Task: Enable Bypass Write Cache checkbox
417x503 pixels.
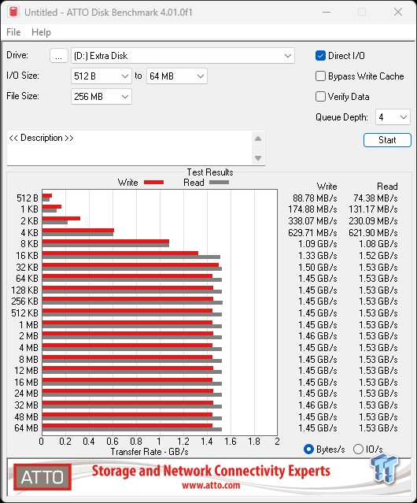Action: point(320,76)
